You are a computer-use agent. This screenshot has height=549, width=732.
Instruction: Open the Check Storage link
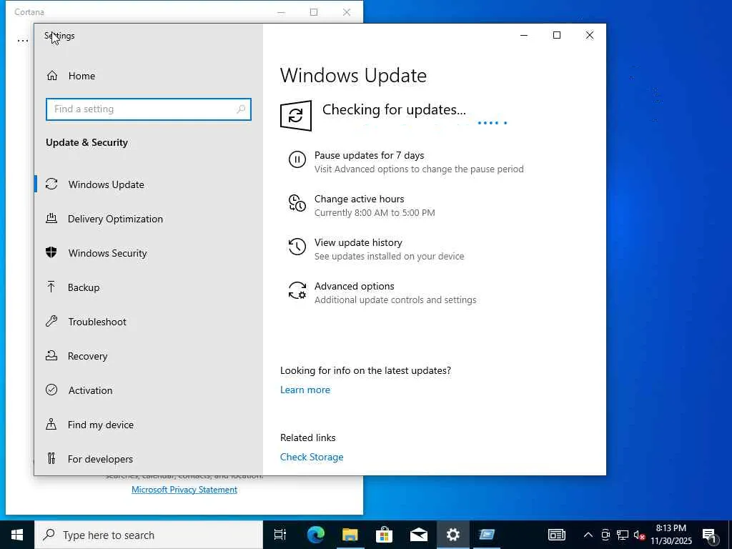point(312,457)
